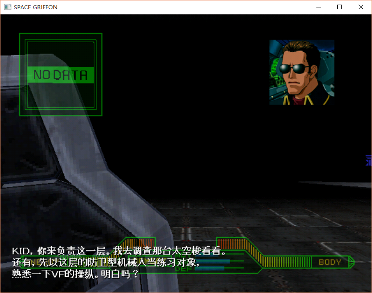Click the dialogue line starting 还有
Image resolution: width=372 pixels, height=293 pixels.
(x=106, y=262)
